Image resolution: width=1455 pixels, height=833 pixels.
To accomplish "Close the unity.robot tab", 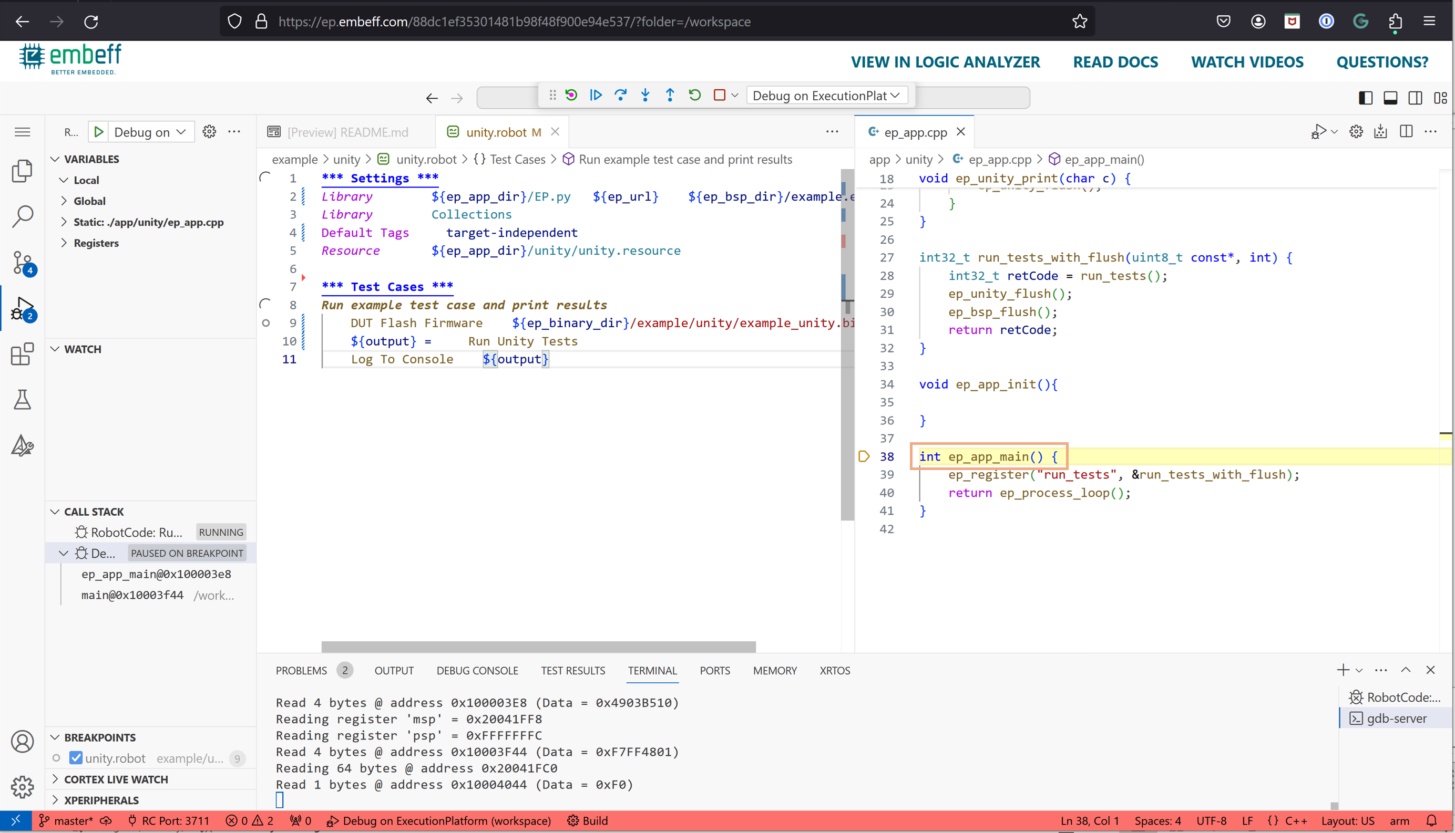I will tap(555, 132).
